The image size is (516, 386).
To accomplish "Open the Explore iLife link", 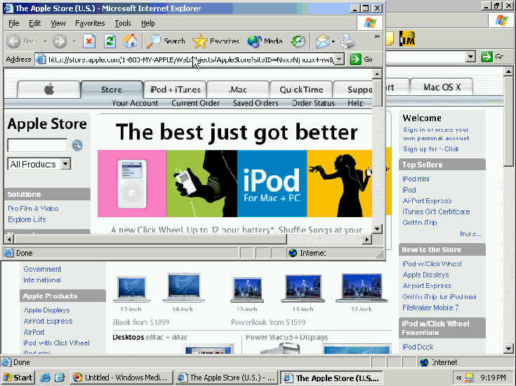I will click(x=27, y=219).
